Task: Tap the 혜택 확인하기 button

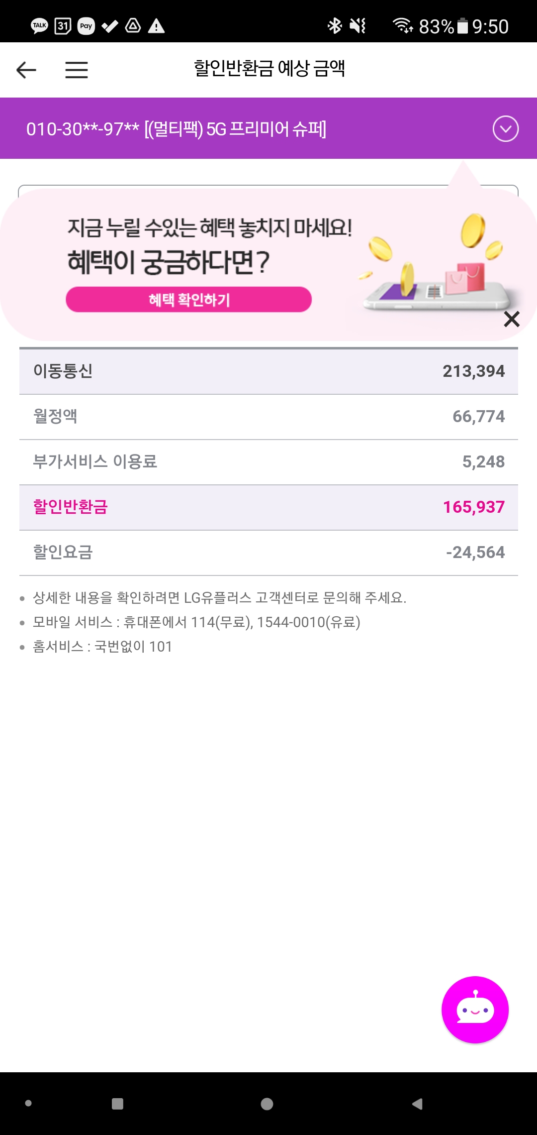Action: (188, 300)
